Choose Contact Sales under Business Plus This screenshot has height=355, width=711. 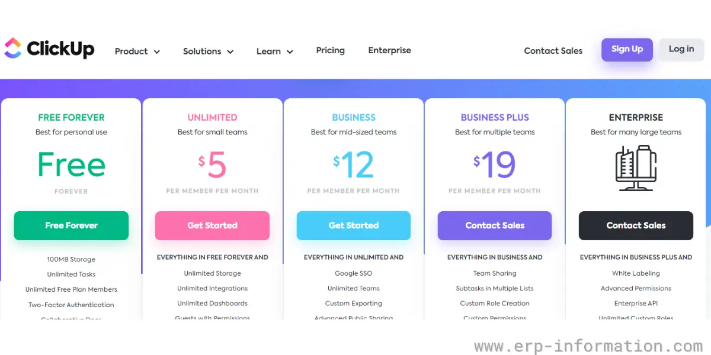pos(495,225)
